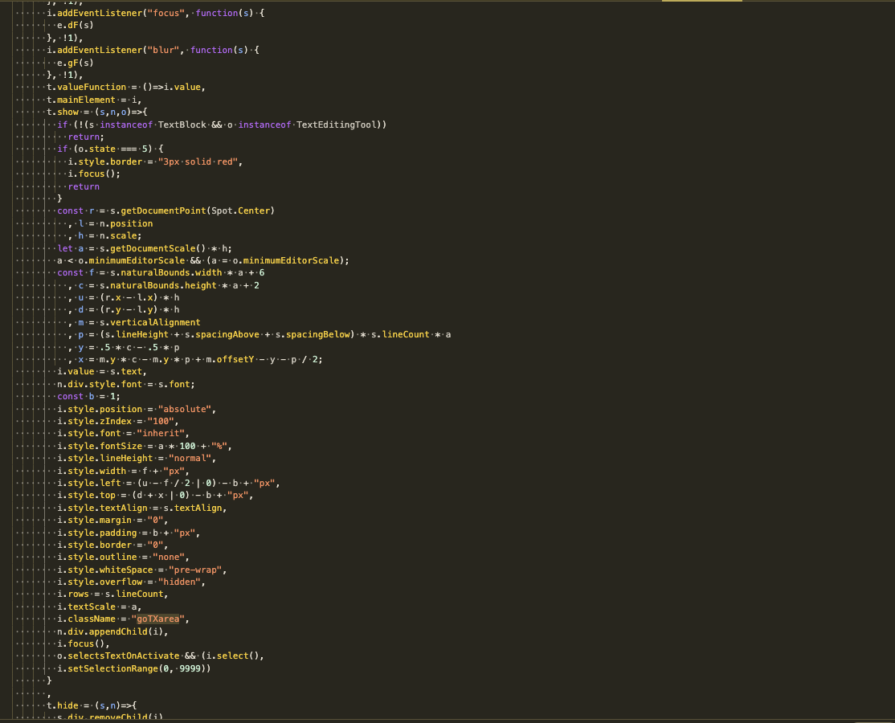Click the "pre-wrap" string value
Screen dimensions: 895x723
pyautogui.click(x=194, y=570)
